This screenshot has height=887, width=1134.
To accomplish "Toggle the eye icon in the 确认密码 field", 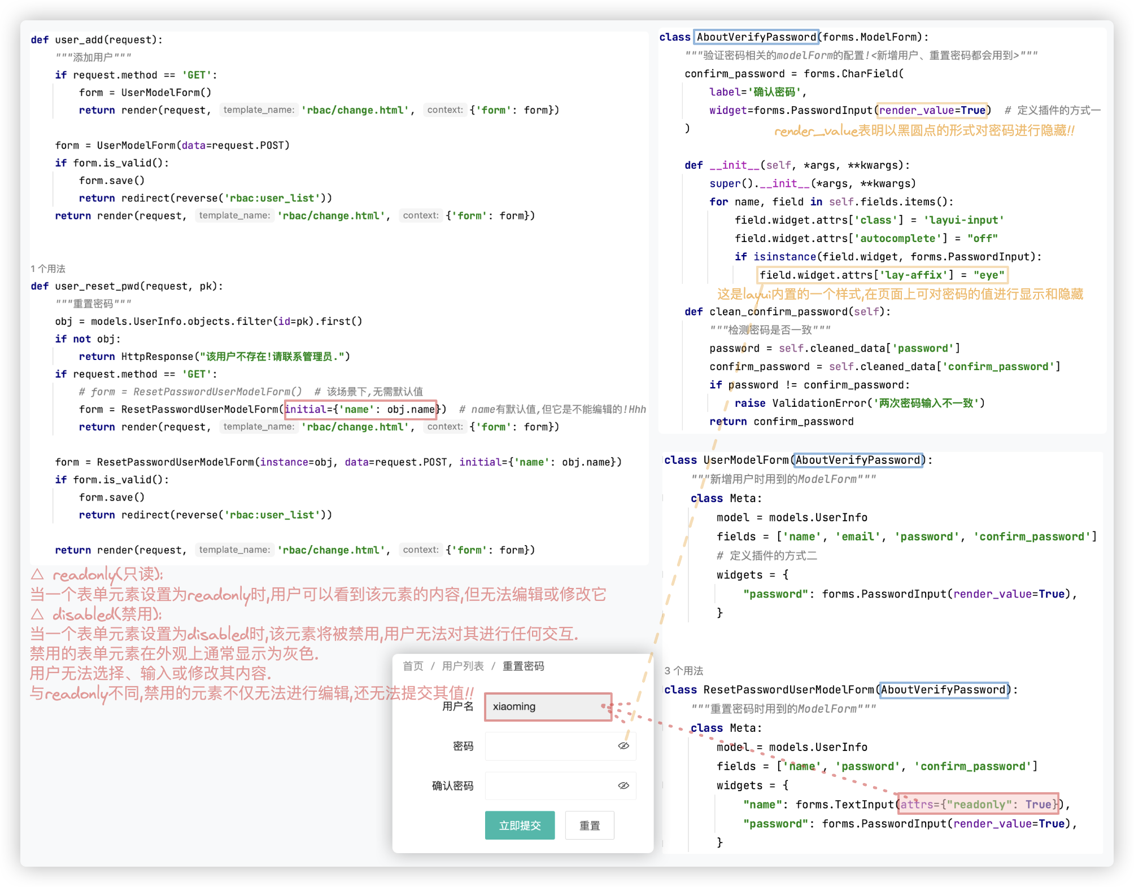I will [x=623, y=785].
